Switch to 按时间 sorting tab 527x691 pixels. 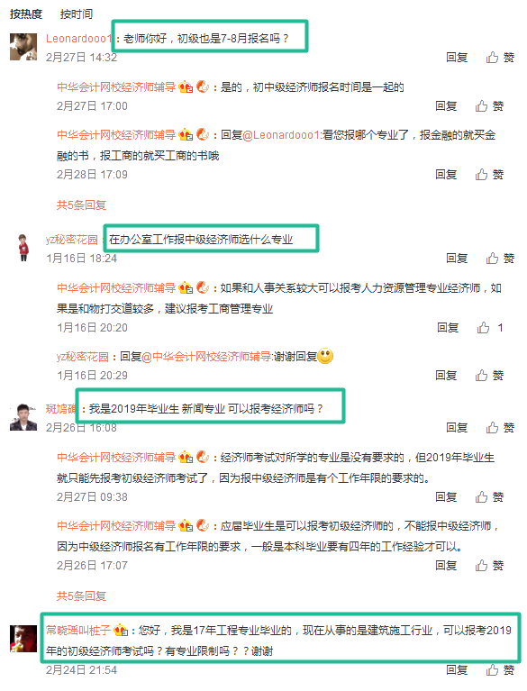point(77,14)
